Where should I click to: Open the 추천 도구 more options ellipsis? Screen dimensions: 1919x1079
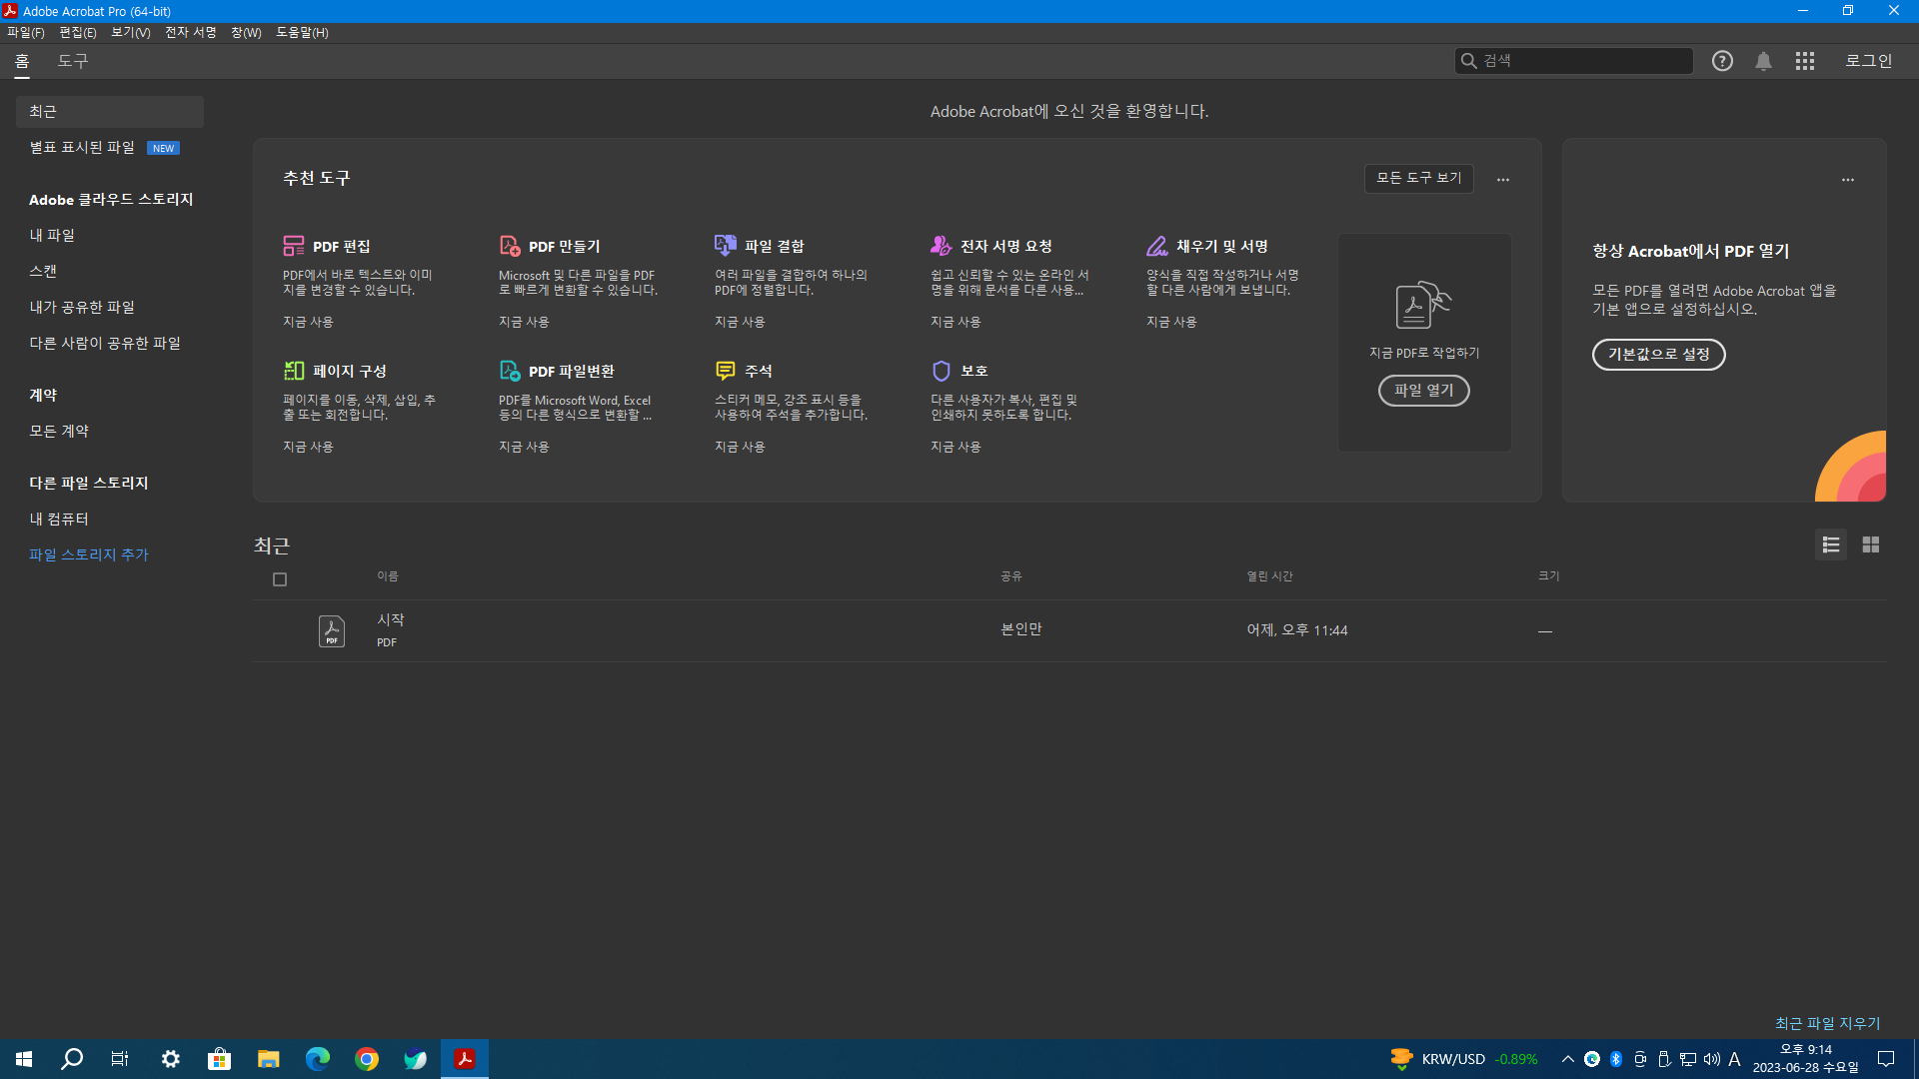point(1502,180)
